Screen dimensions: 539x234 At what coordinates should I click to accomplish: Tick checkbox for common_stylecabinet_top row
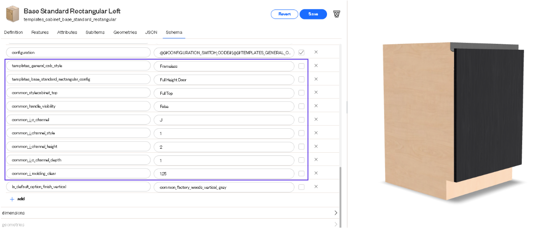302,93
